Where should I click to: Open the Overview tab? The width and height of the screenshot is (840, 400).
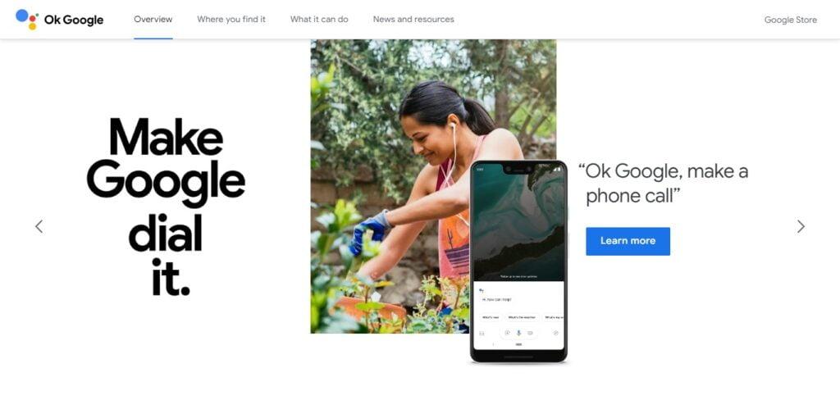click(x=153, y=20)
